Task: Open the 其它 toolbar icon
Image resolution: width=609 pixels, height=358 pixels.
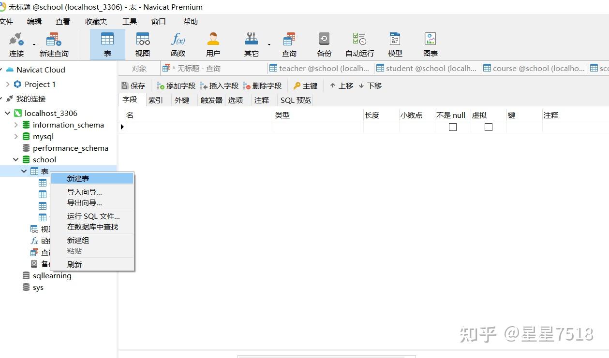Action: [x=252, y=44]
